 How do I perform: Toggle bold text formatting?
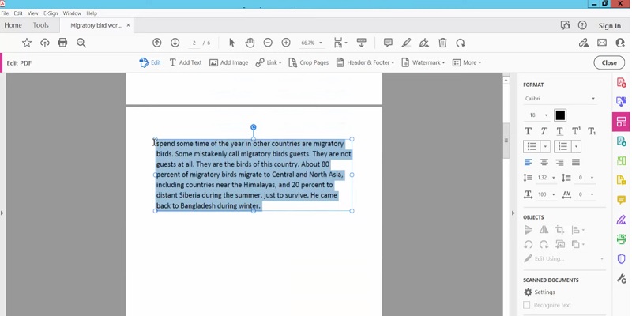click(x=528, y=131)
